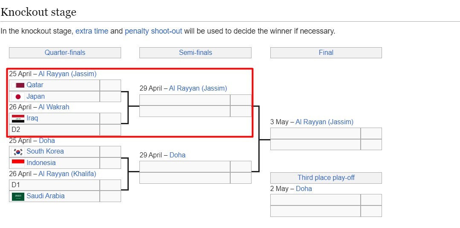Click the Doha link for 2 May

click(304, 189)
